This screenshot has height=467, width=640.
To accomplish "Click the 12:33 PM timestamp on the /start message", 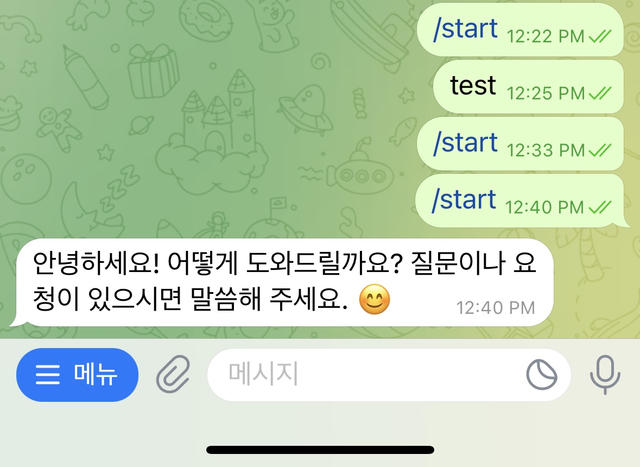I will tap(546, 150).
